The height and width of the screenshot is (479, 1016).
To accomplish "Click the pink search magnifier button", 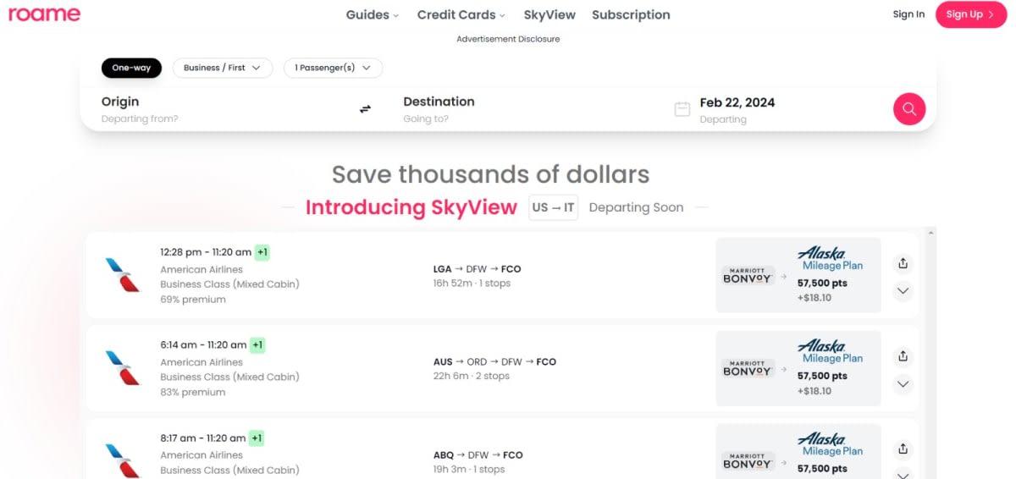I will coord(908,109).
